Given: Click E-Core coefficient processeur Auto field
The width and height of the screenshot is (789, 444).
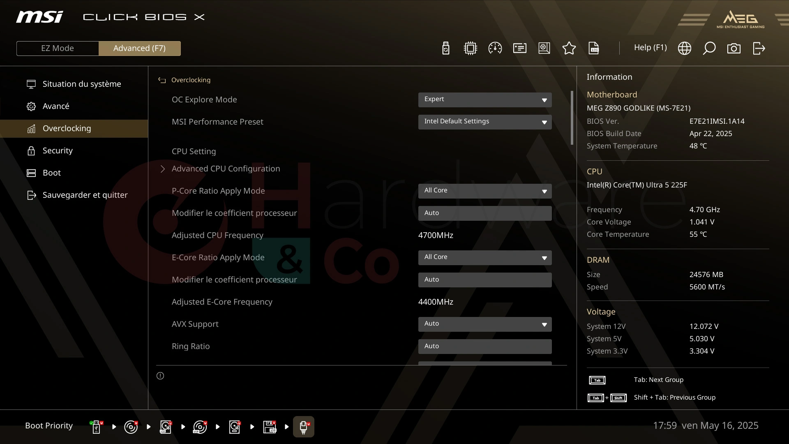Looking at the screenshot, I should (485, 280).
